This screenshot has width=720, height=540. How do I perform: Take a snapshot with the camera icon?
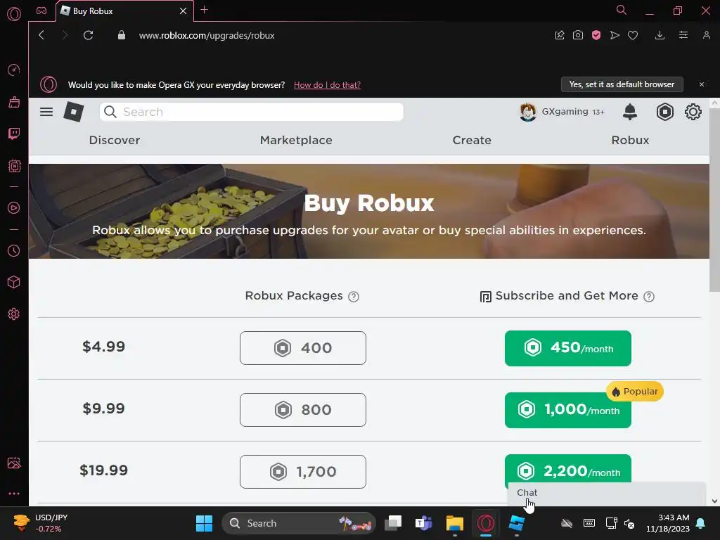(578, 35)
